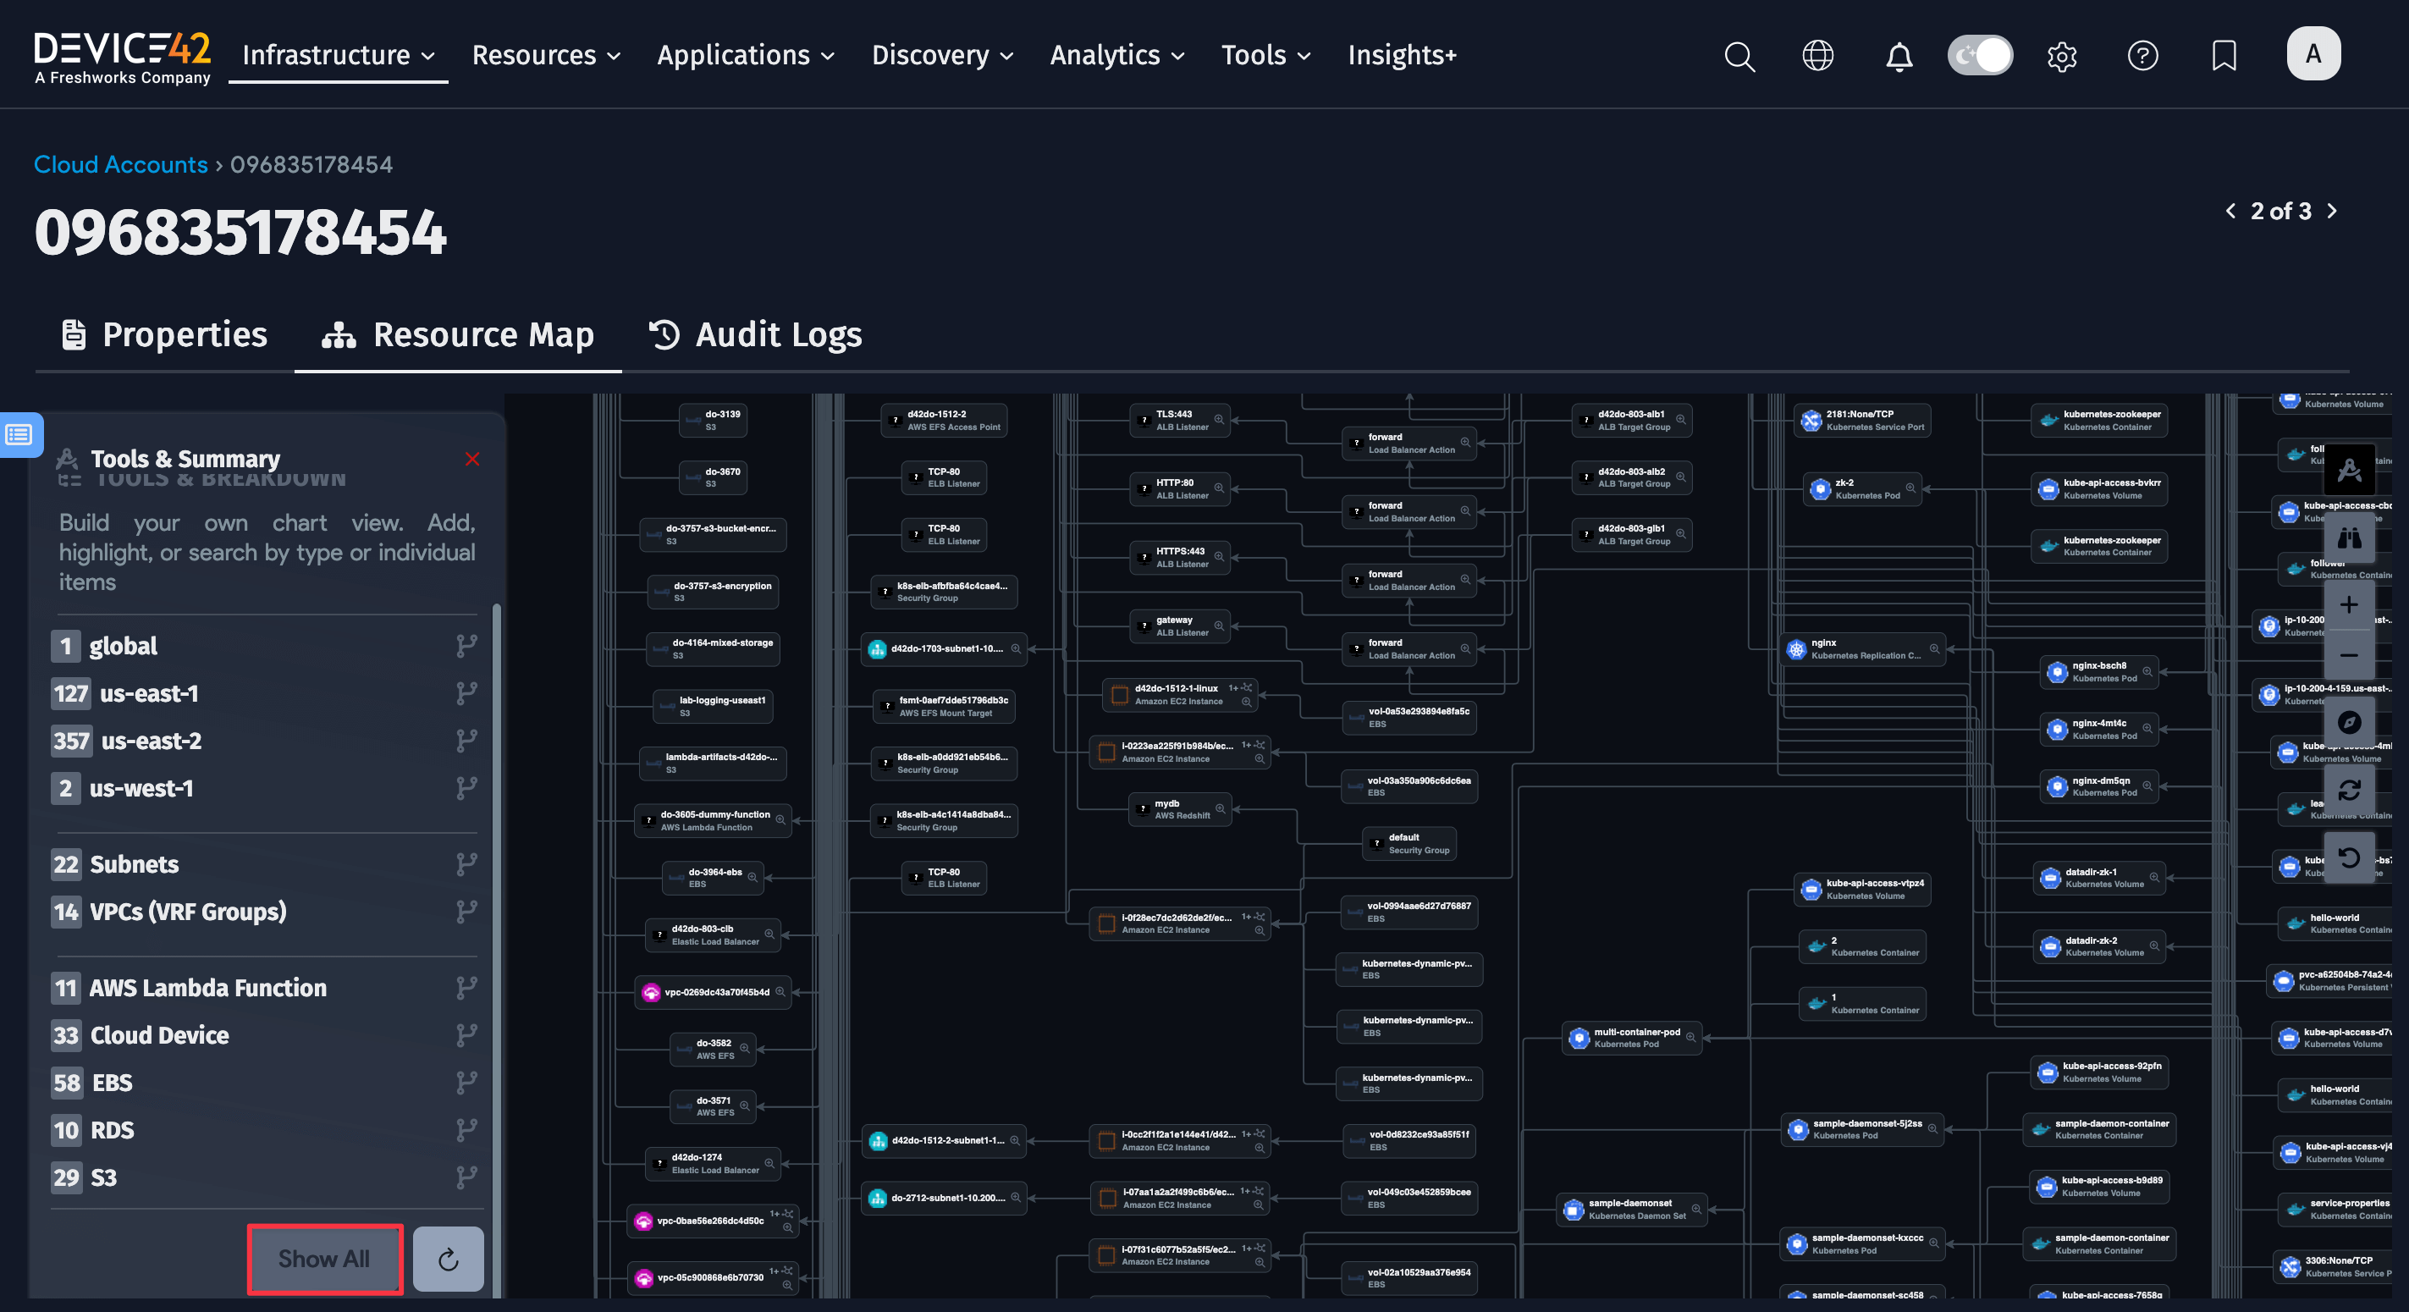Image resolution: width=2409 pixels, height=1312 pixels.
Task: Click the Show All button
Action: coord(324,1259)
